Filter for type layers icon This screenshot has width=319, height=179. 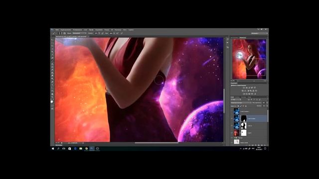point(254,99)
